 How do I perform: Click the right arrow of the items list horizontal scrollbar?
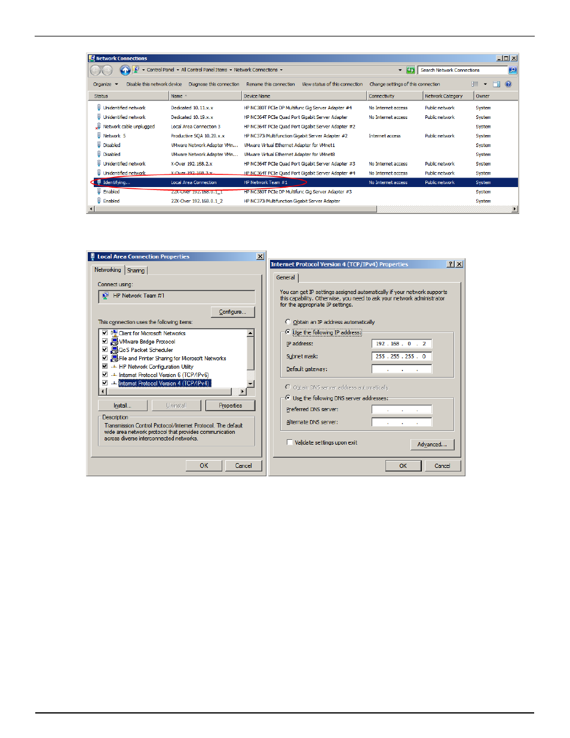pos(243,391)
